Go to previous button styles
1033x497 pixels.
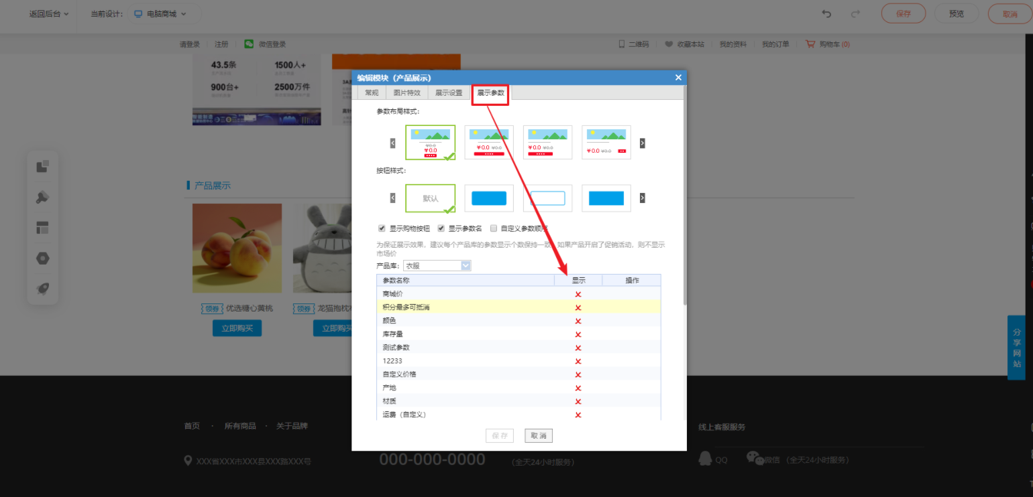point(393,198)
